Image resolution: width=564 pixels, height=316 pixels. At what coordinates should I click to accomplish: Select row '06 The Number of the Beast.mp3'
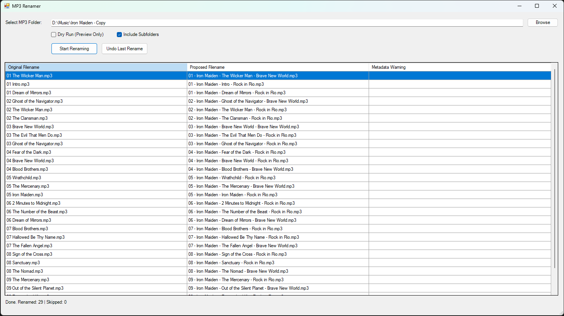tap(278, 212)
